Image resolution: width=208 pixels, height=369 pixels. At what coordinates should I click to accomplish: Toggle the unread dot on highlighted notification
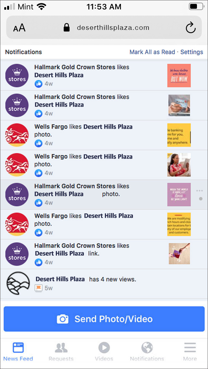pyautogui.click(x=201, y=199)
